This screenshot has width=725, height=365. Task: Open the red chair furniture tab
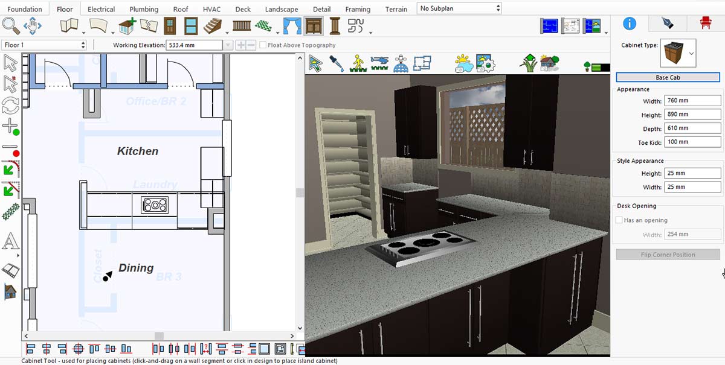click(x=705, y=24)
